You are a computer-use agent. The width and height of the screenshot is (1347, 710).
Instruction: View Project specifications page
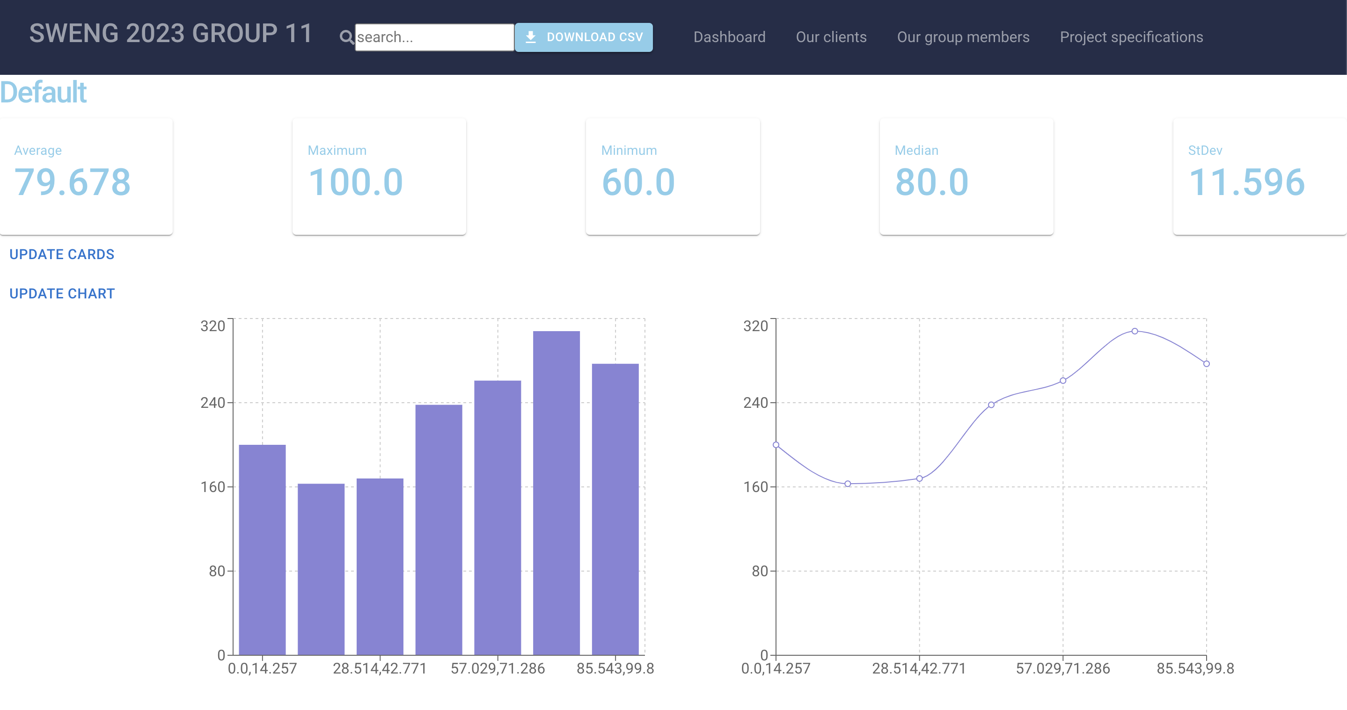point(1131,37)
